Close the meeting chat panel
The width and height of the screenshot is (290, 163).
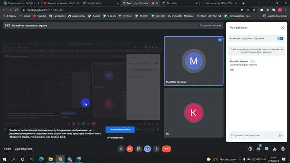(282, 28)
